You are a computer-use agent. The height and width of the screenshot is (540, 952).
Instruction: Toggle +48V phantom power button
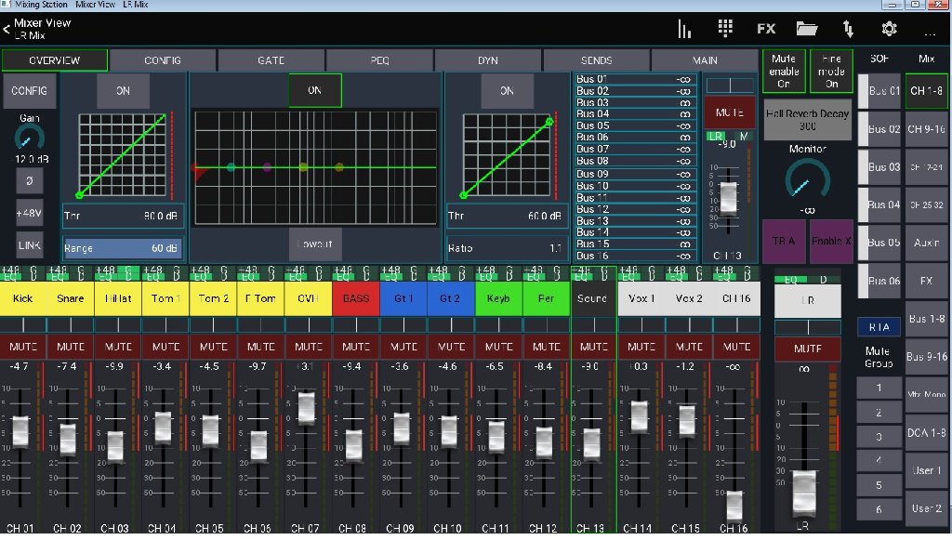click(x=30, y=213)
